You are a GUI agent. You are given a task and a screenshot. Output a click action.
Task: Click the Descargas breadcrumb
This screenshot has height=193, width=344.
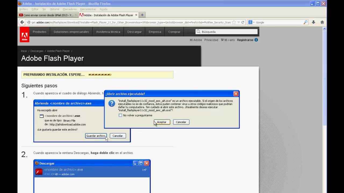pyautogui.click(x=37, y=51)
